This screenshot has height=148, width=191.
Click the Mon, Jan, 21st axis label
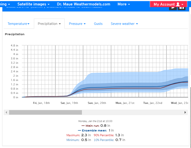(125, 103)
